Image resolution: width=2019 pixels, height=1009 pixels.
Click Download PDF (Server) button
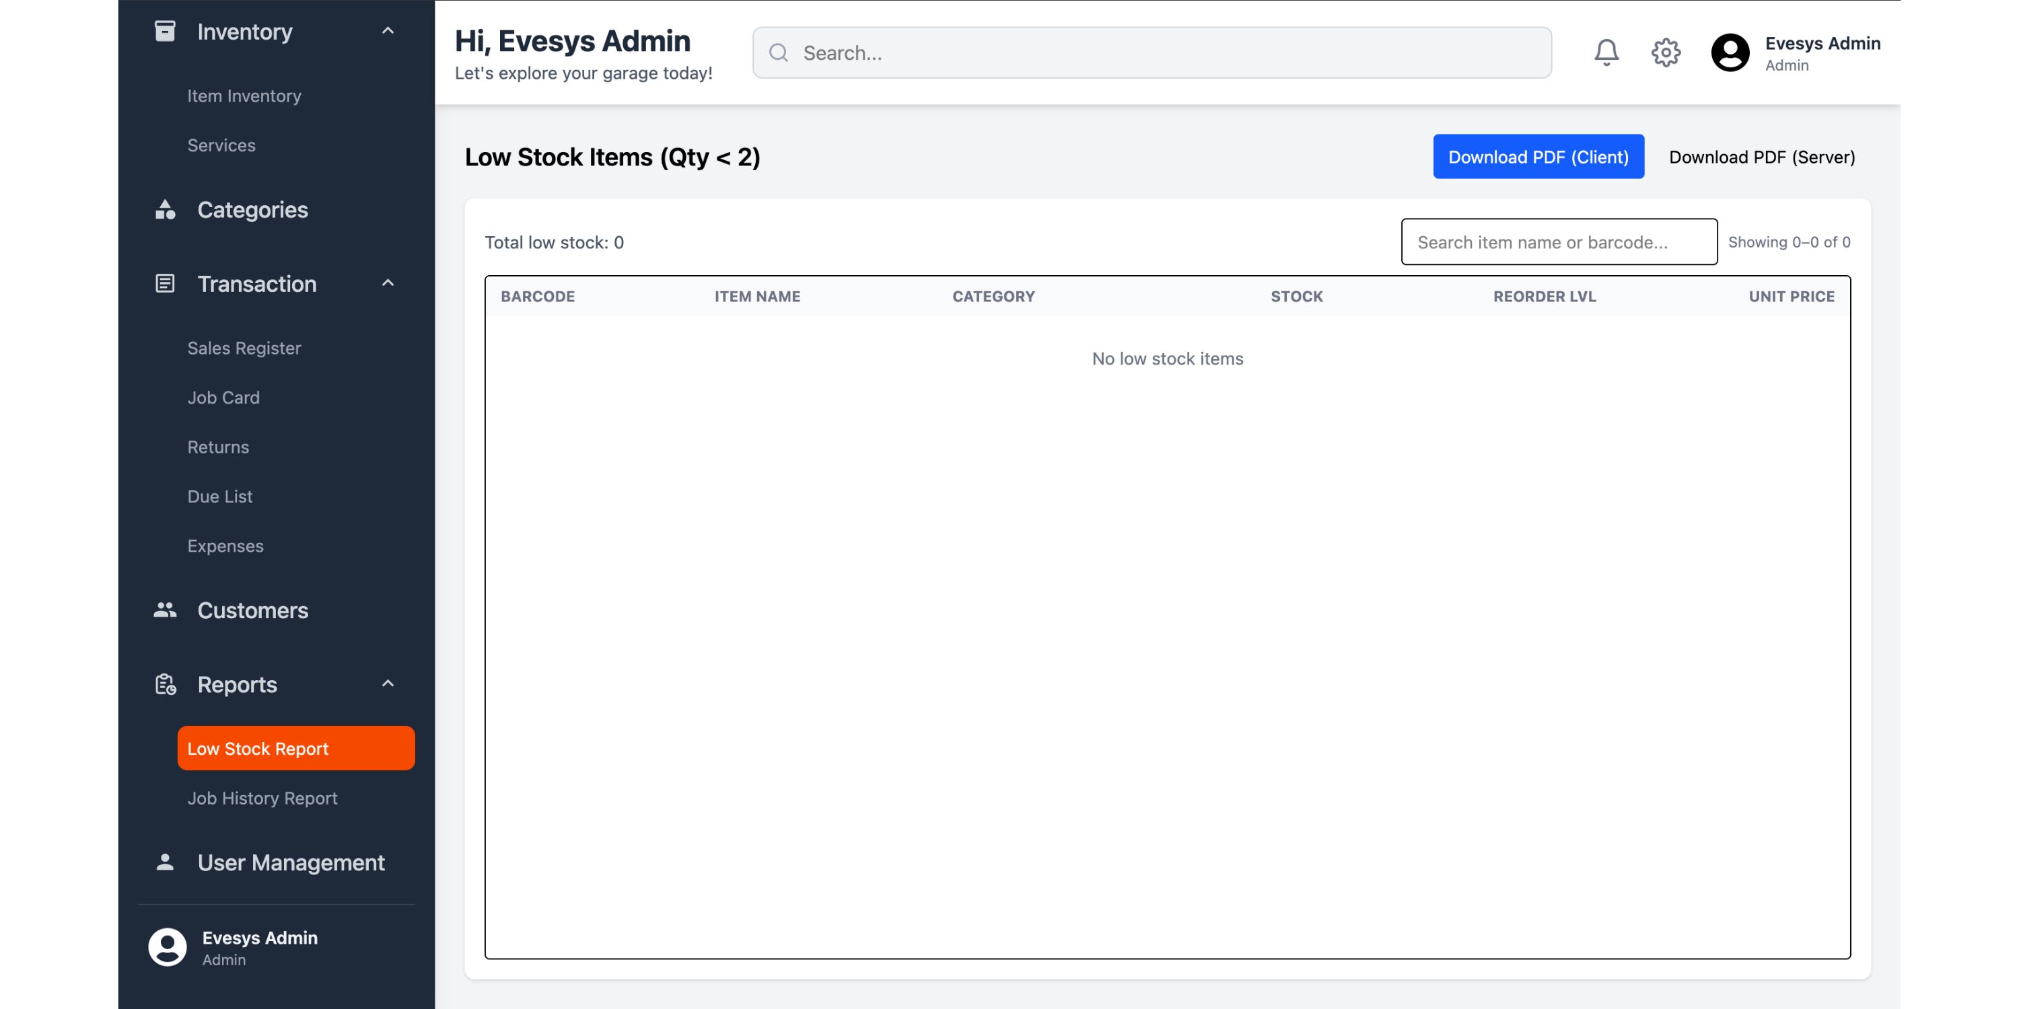pyautogui.click(x=1761, y=157)
